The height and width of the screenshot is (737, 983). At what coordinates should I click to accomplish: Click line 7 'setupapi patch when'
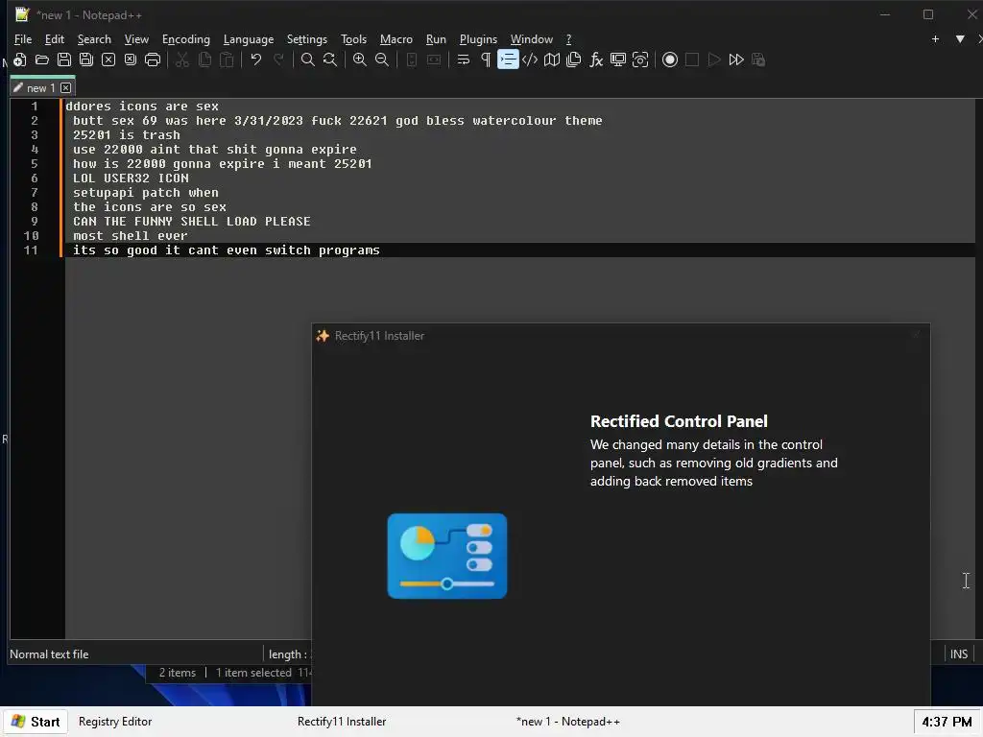pyautogui.click(x=146, y=193)
